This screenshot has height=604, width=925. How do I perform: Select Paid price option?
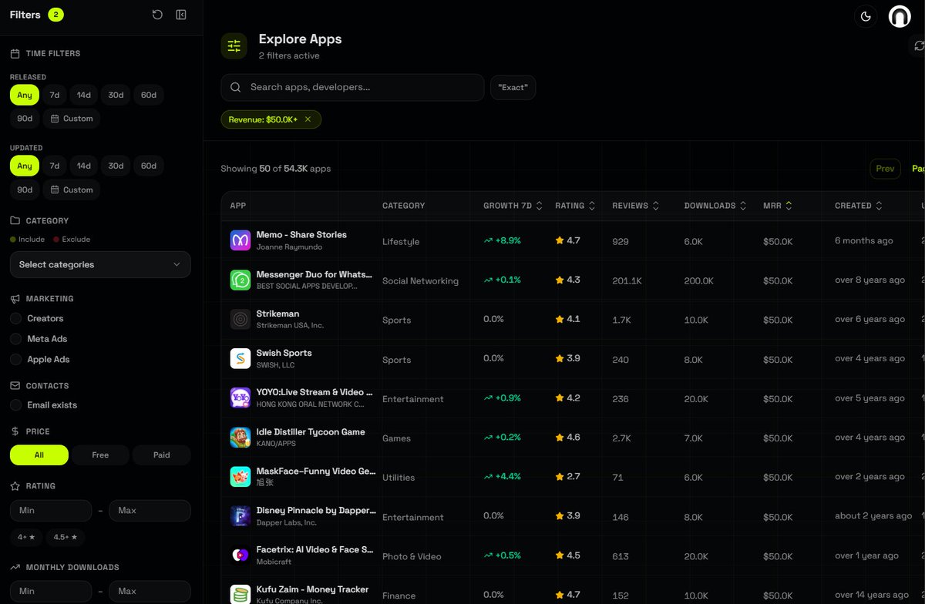click(161, 455)
